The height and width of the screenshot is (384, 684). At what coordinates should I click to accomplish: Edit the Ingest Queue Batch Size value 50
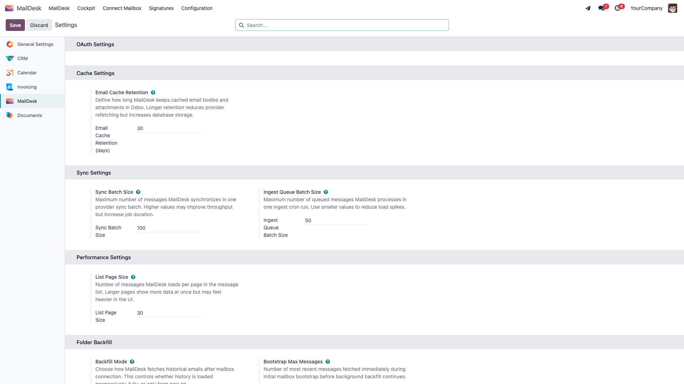pyautogui.click(x=338, y=220)
